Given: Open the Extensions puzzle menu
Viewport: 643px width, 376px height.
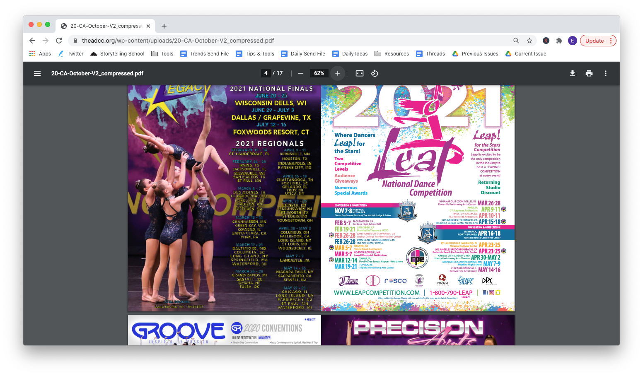Looking at the screenshot, I should (559, 41).
